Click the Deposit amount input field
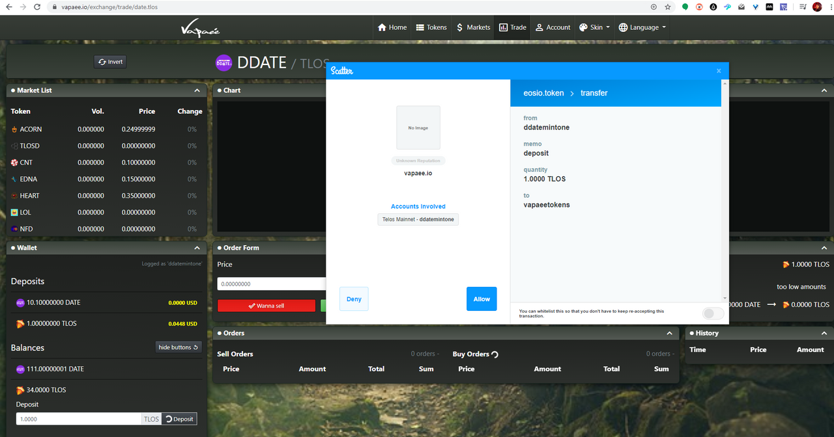Viewport: 834px width, 437px height. (x=79, y=419)
